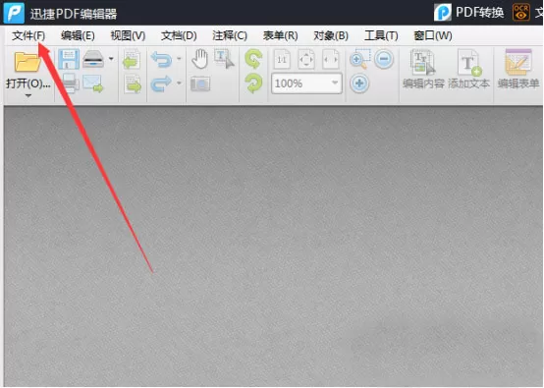
Task: Click the 添加文本 tool
Action: click(x=469, y=70)
